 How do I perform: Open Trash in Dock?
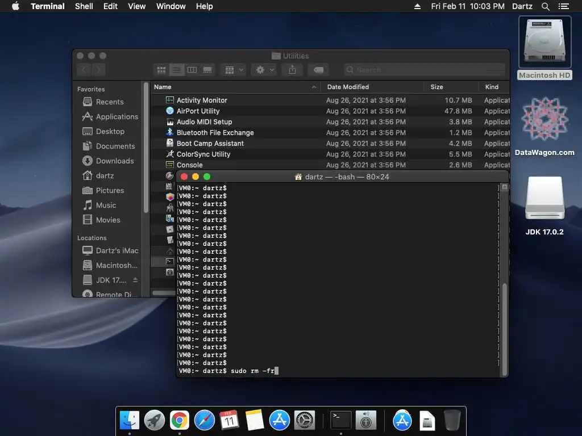coord(452,420)
